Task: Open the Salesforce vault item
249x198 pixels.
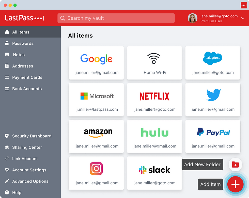Action: (213, 63)
